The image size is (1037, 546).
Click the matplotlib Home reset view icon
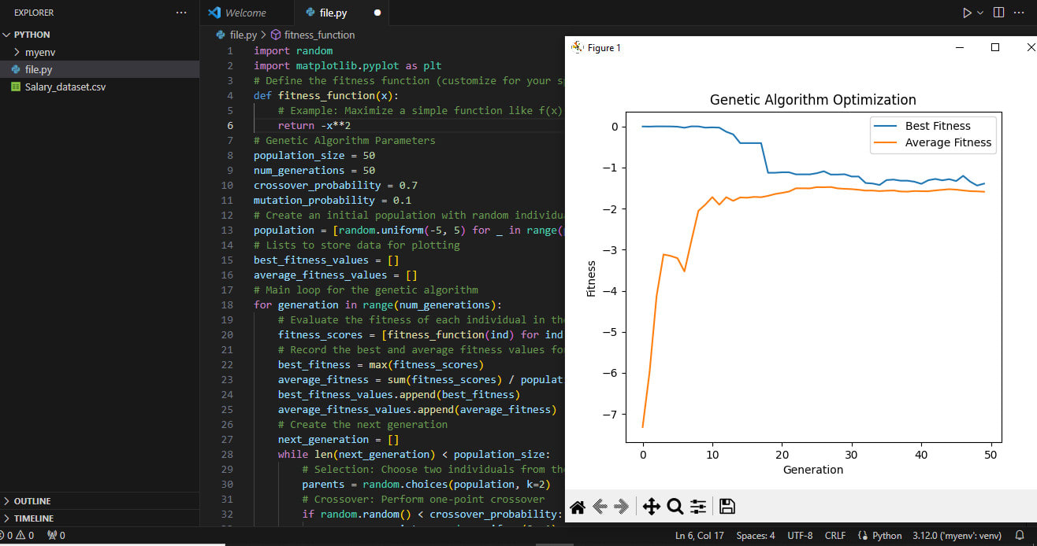[x=578, y=507]
